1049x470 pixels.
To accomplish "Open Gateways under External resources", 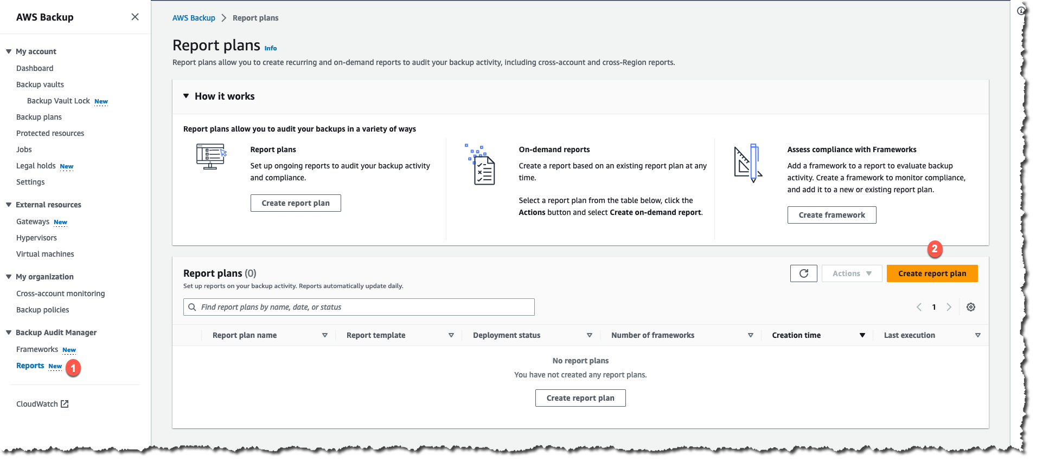I will coord(33,221).
